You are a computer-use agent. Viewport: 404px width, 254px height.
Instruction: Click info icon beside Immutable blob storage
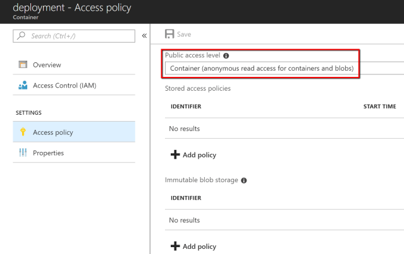pos(244,180)
